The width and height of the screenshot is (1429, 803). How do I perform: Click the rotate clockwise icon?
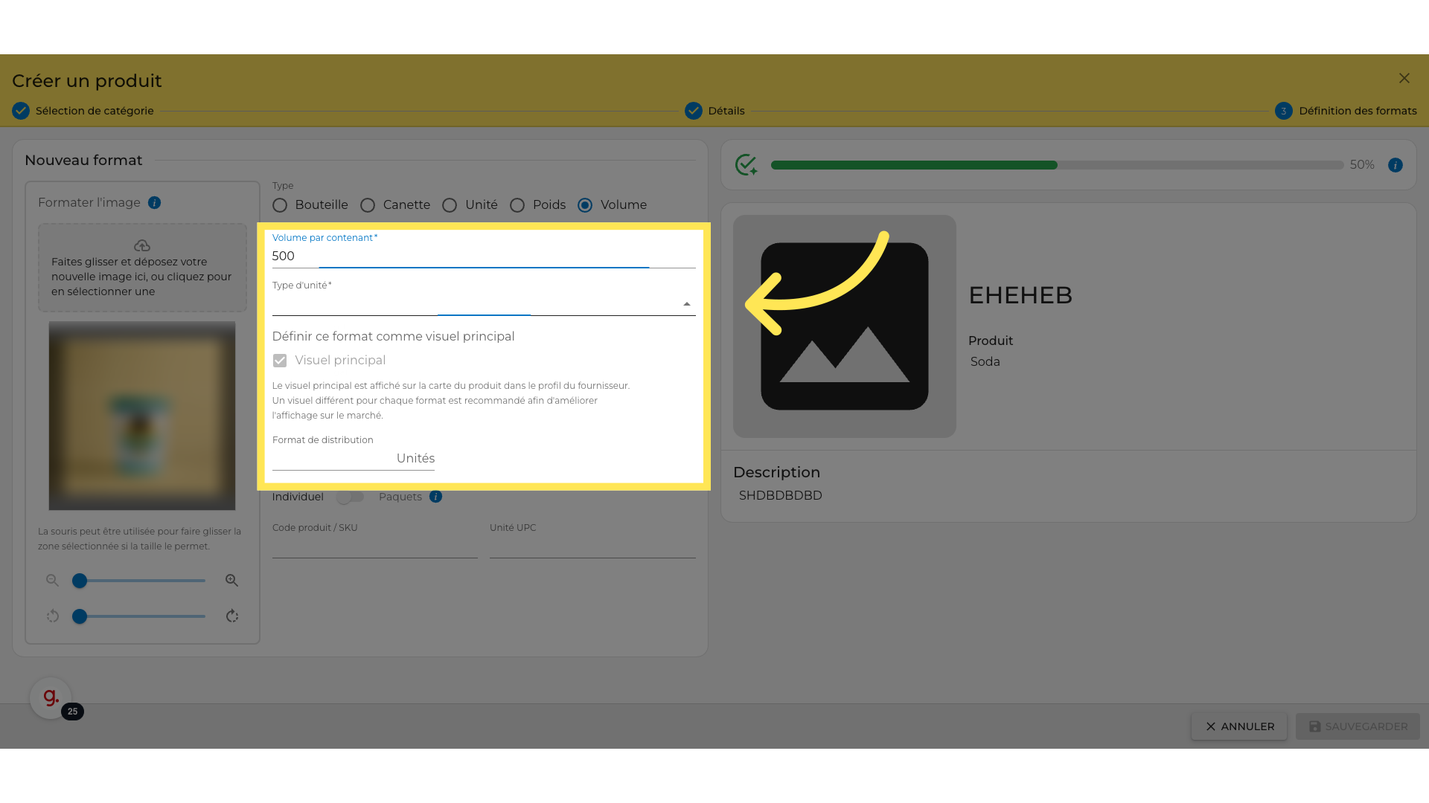[x=231, y=616]
